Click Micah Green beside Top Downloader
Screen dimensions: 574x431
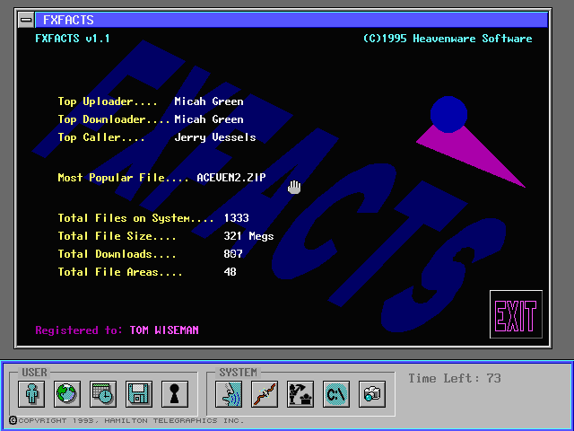click(209, 119)
